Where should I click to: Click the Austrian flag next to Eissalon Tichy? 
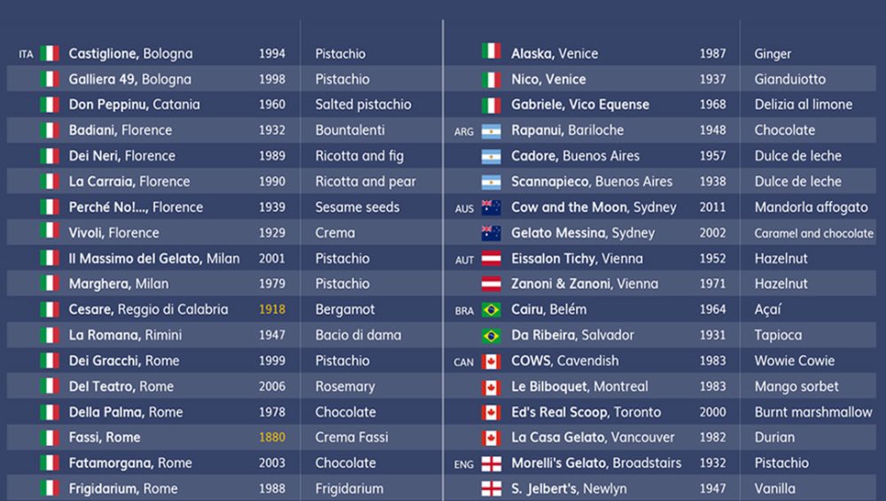(x=491, y=259)
